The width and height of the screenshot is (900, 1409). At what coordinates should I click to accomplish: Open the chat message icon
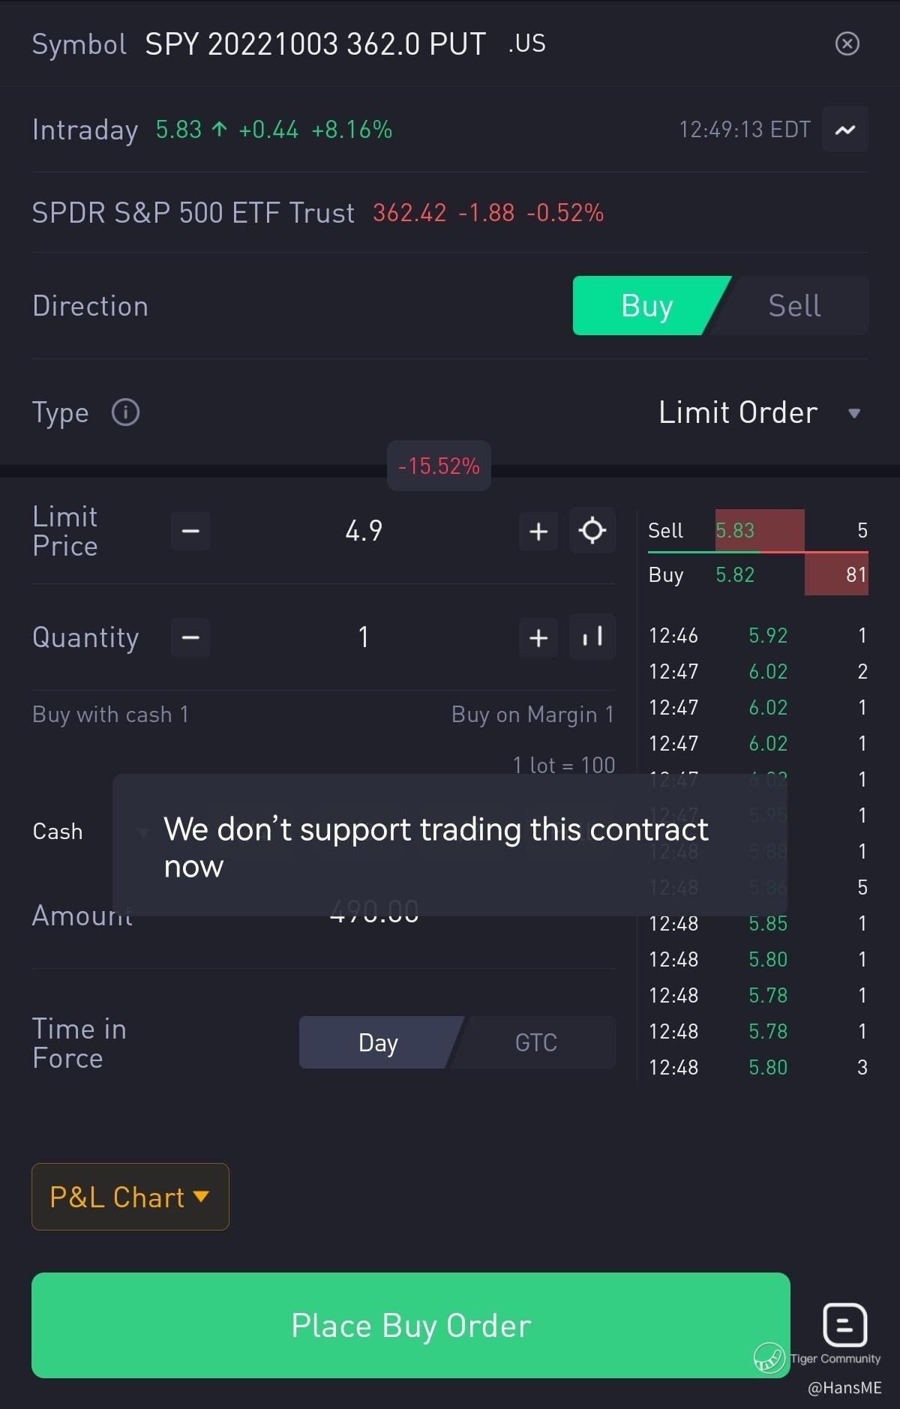point(845,1325)
